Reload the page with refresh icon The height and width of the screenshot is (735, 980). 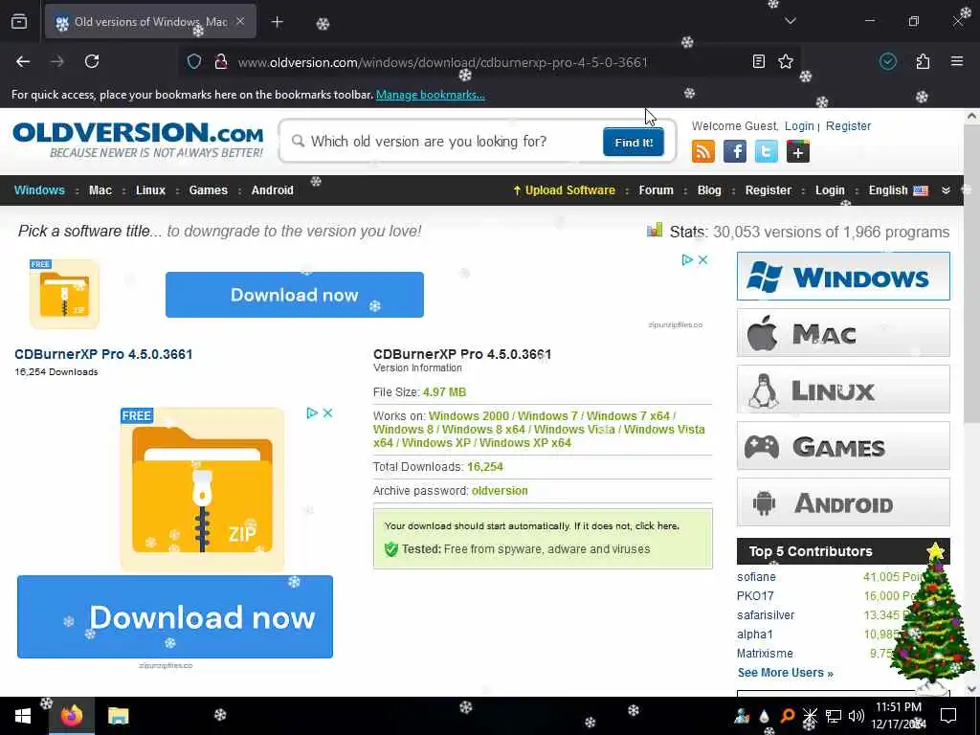click(92, 61)
